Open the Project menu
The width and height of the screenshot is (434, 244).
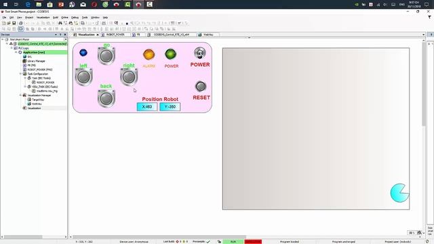click(29, 18)
